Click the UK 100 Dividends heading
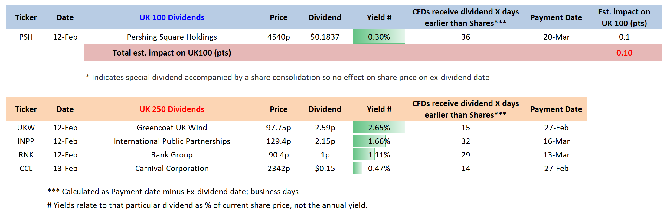Image resolution: width=667 pixels, height=216 pixels. click(x=172, y=17)
